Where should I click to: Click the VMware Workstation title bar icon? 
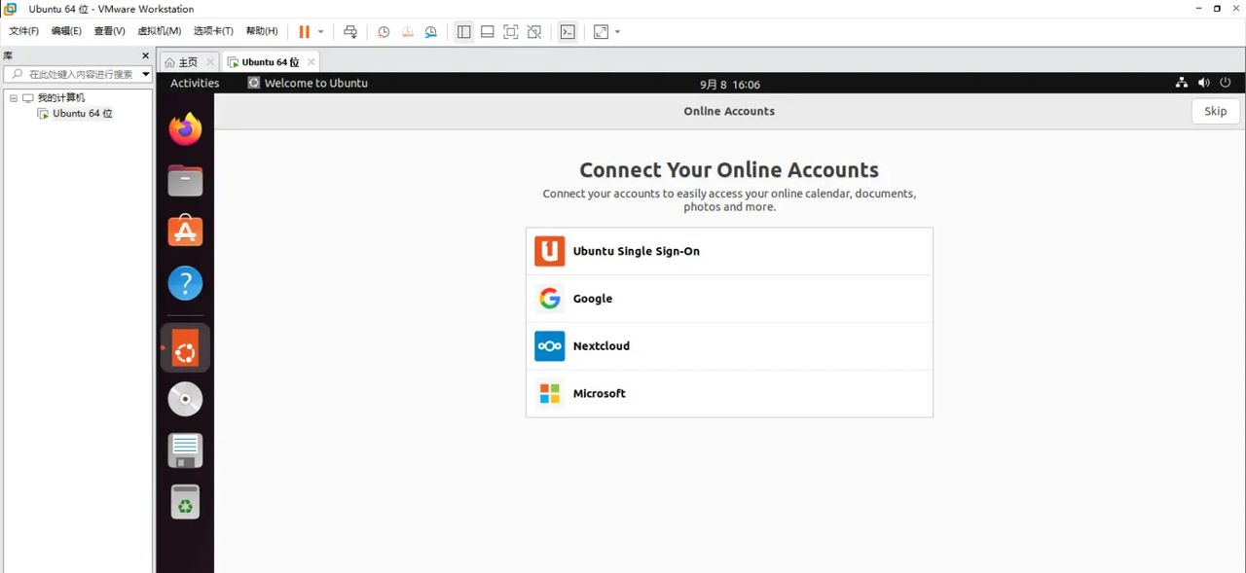(x=10, y=9)
